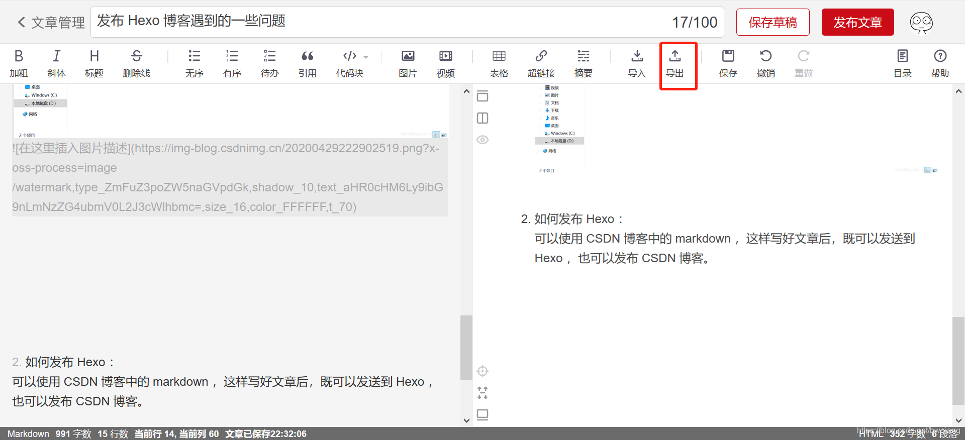Insert an unordered list (无序)
Viewport: 965px width, 440px height.
point(194,63)
